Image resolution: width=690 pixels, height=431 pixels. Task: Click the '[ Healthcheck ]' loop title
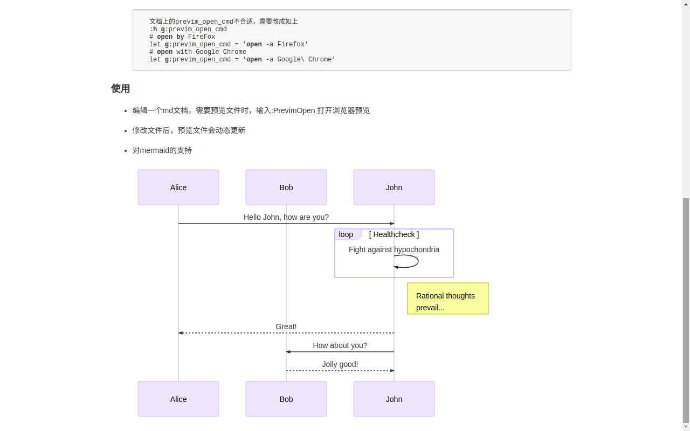point(394,234)
